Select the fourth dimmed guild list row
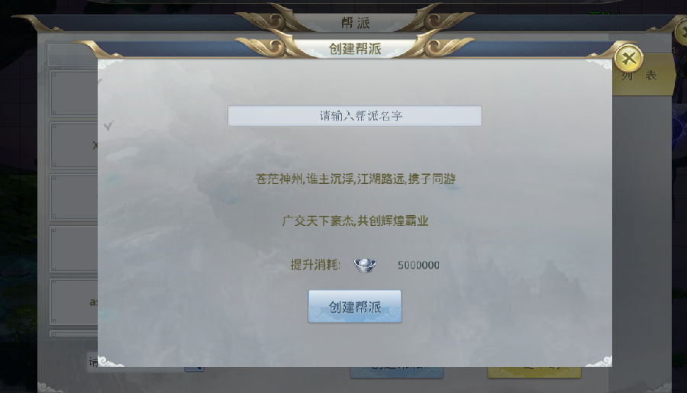687x393 pixels. coord(73,249)
